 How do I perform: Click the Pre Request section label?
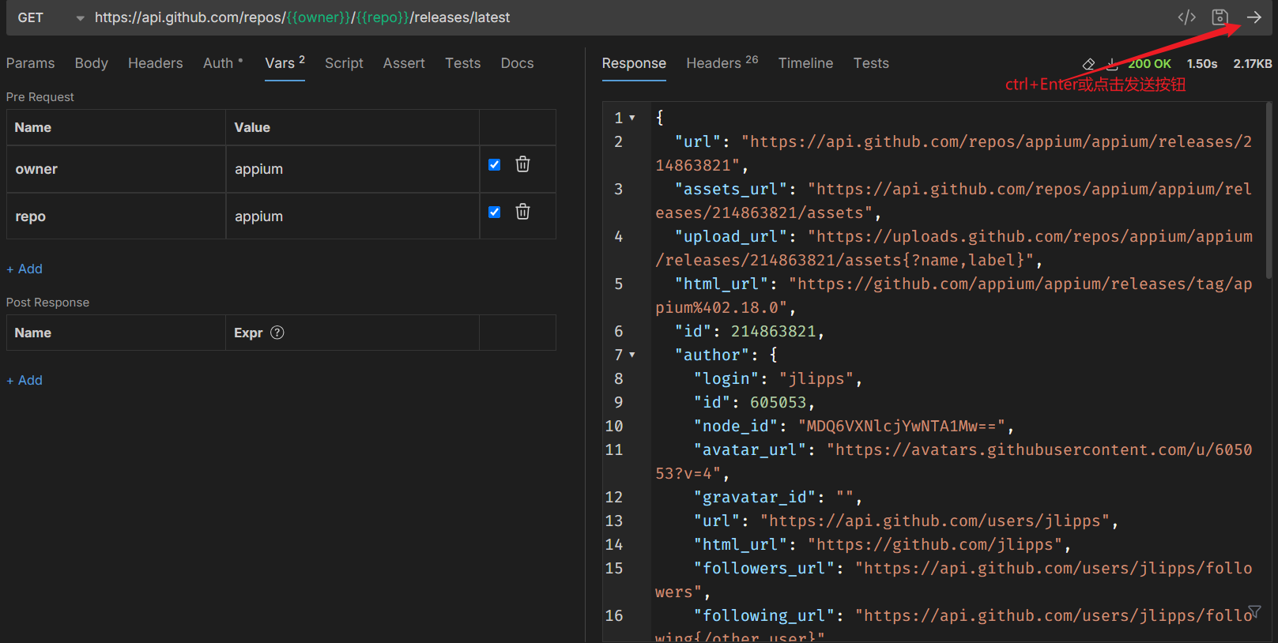click(40, 97)
